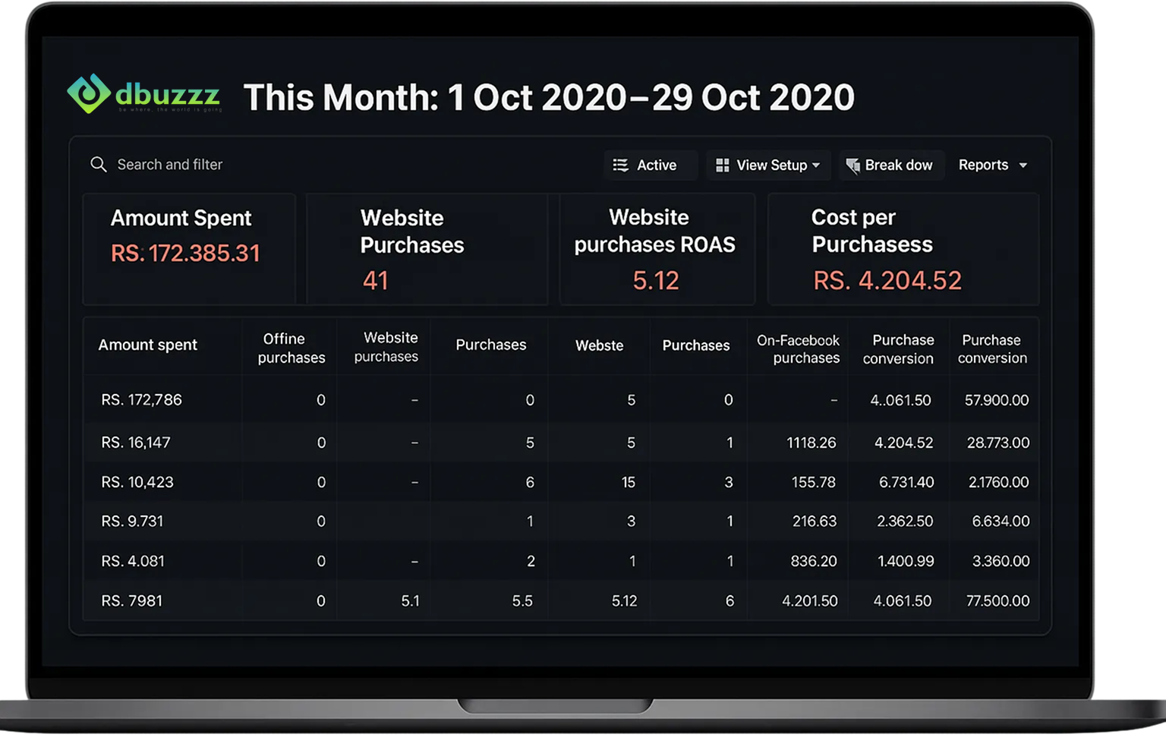
Task: Open the Reports dropdown arrow
Action: 1023,165
